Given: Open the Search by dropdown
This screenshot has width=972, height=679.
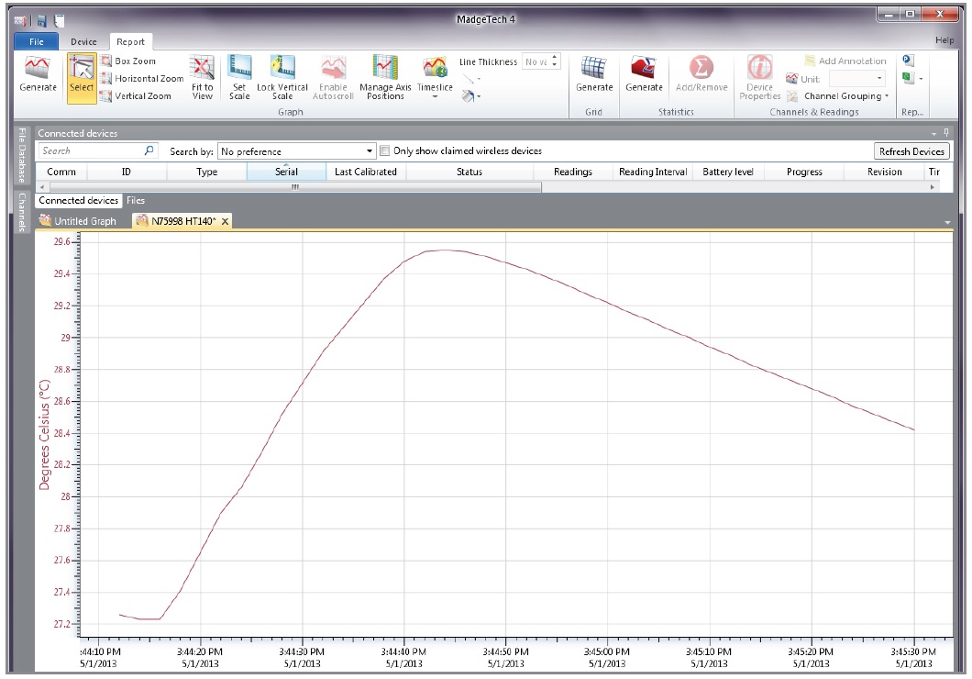Looking at the screenshot, I should tap(296, 151).
